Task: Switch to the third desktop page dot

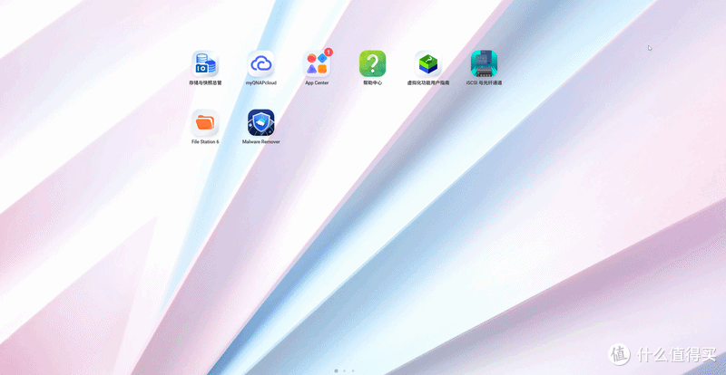Action: click(353, 370)
